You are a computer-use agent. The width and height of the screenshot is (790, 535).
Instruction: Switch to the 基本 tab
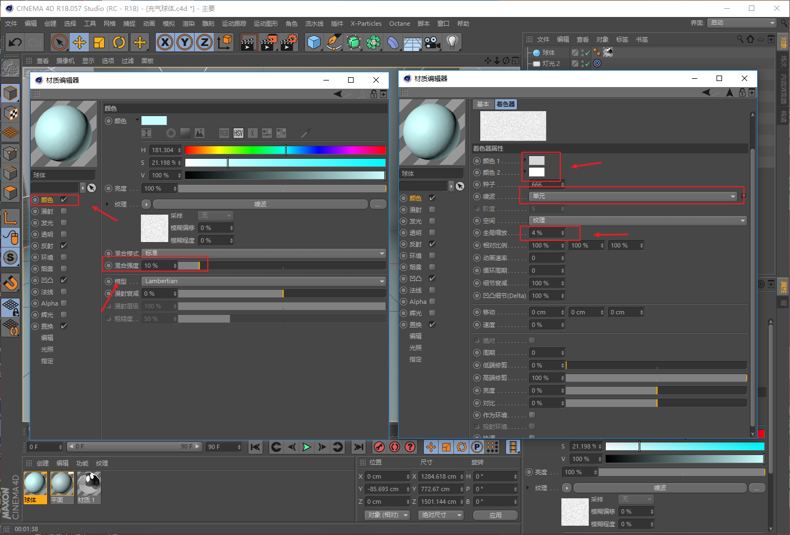click(483, 104)
